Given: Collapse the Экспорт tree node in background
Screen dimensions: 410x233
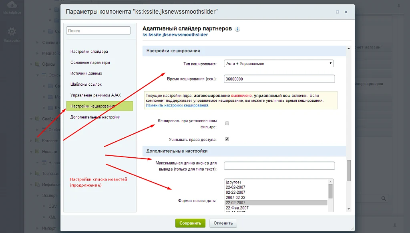Looking at the screenshot, I should (x=37, y=196).
